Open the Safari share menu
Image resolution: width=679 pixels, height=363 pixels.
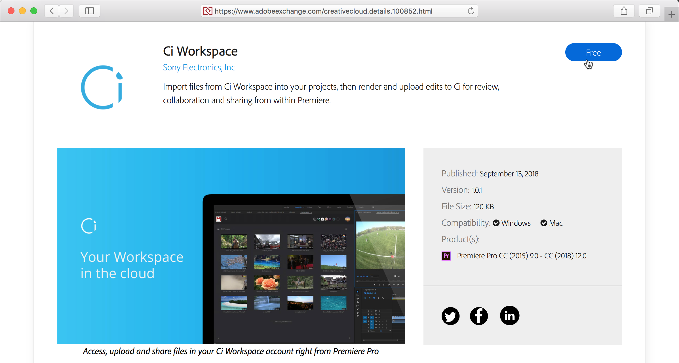[x=624, y=11]
